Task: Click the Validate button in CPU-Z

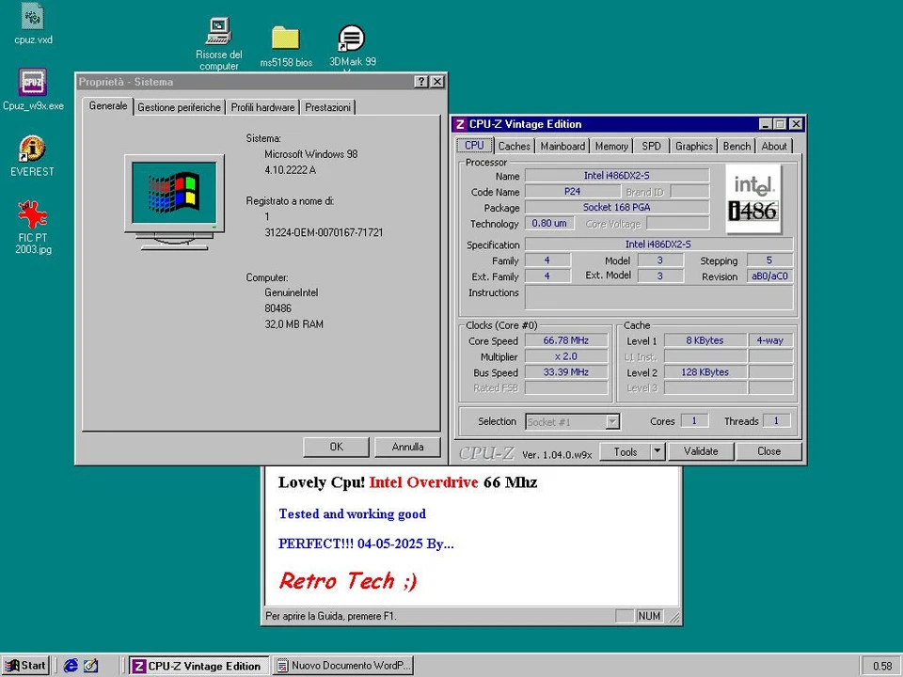Action: [x=701, y=451]
